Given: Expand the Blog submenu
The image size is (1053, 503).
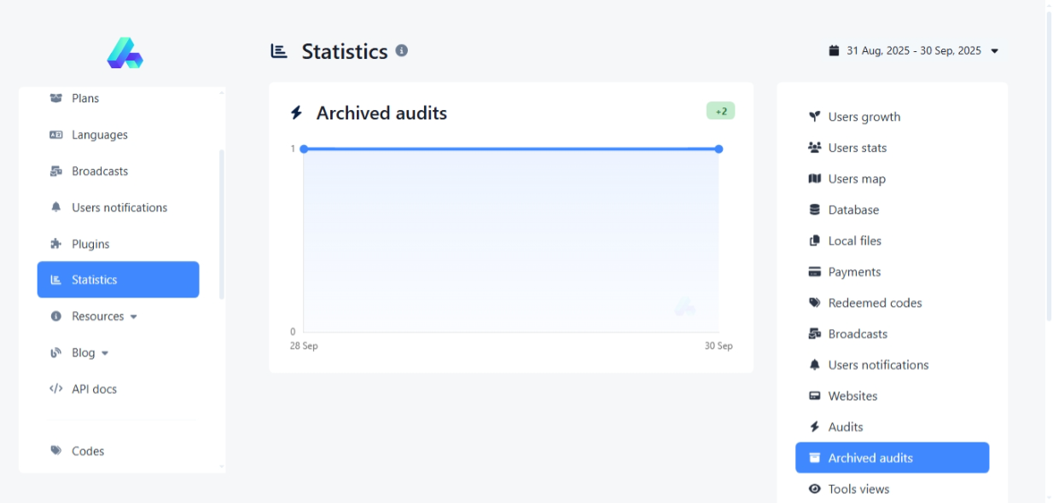Looking at the screenshot, I should (x=90, y=353).
